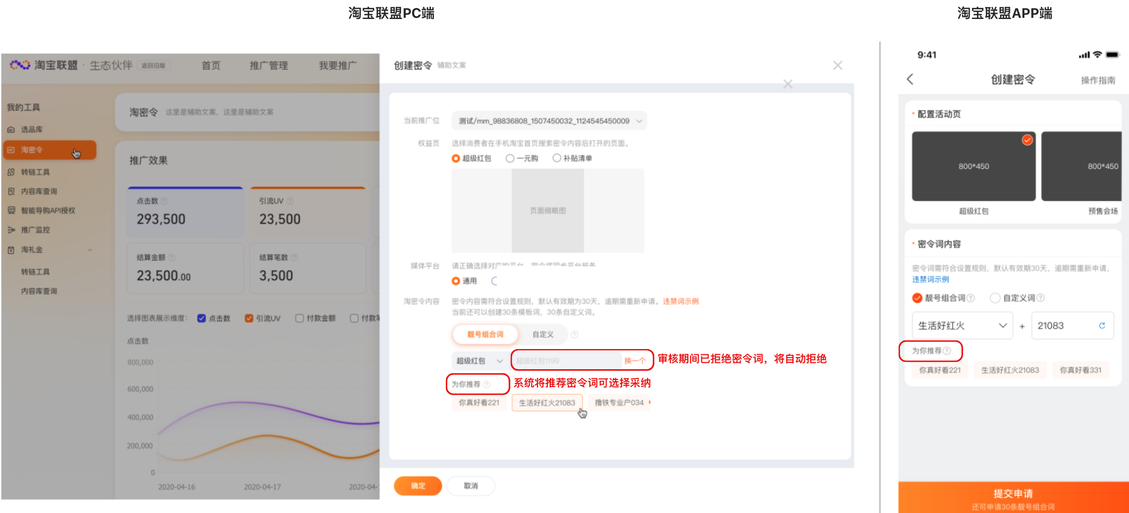Click the 返回旧版 button

(x=154, y=66)
